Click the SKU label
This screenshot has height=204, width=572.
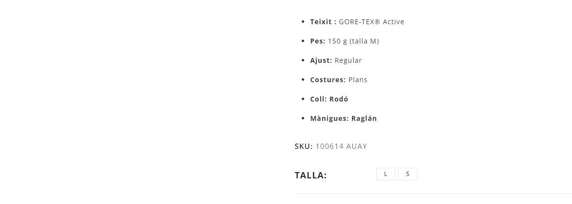[x=303, y=146]
